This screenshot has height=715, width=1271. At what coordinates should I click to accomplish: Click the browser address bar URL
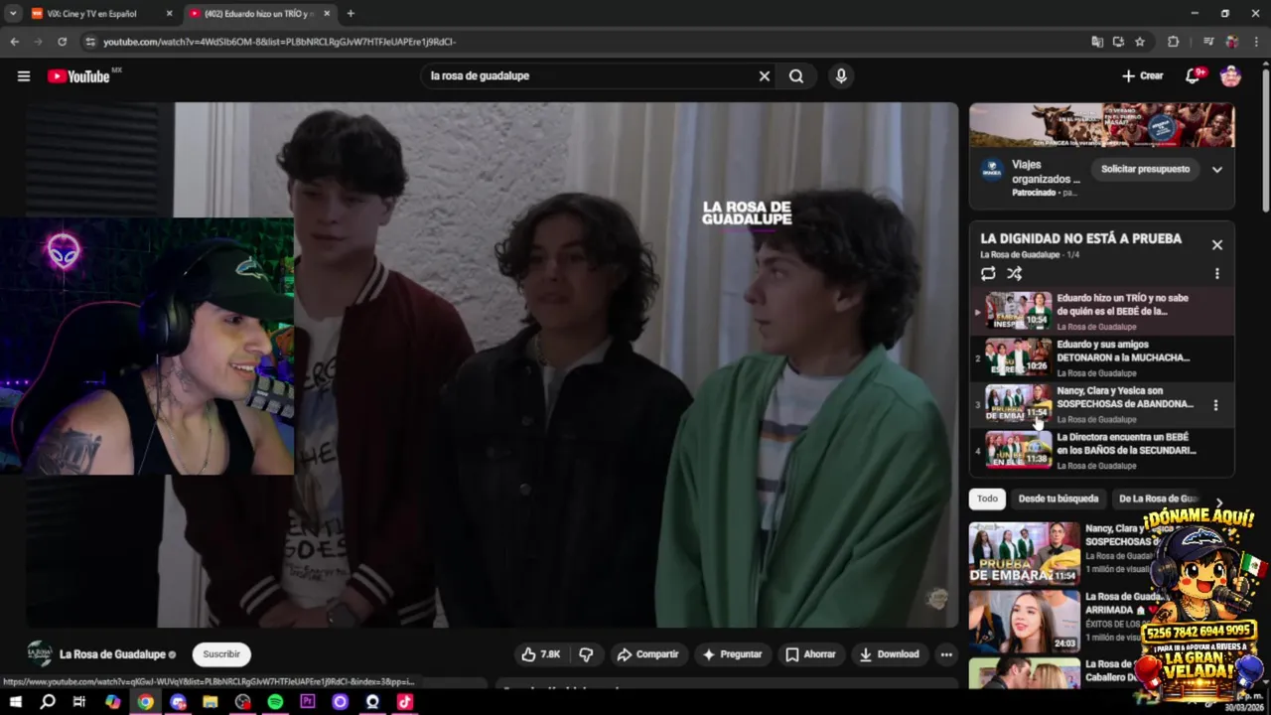[x=279, y=42]
